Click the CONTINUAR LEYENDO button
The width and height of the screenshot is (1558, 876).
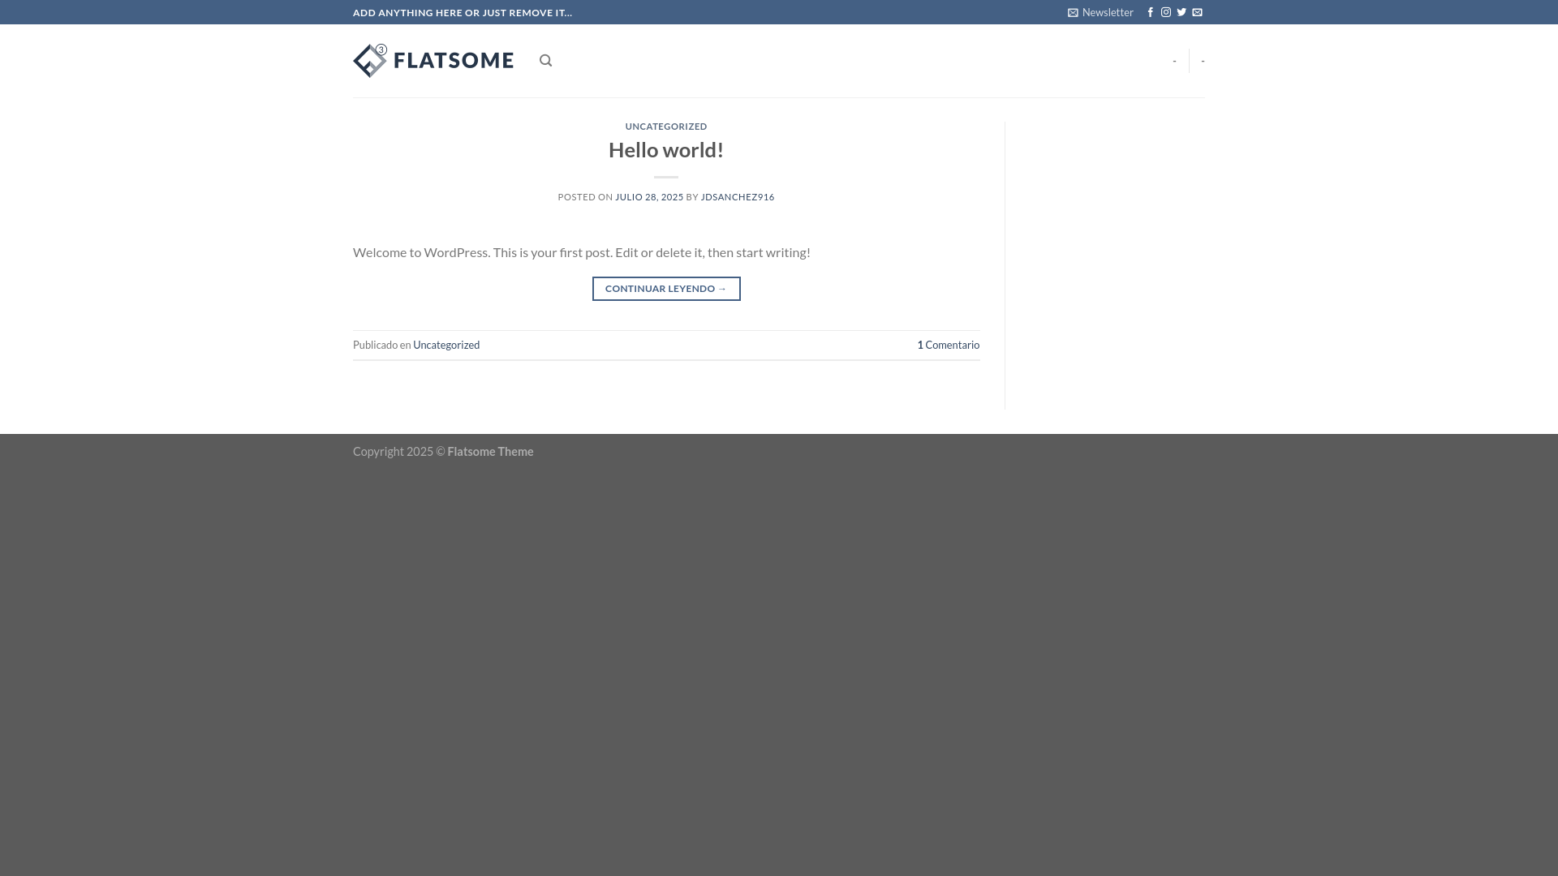point(666,289)
